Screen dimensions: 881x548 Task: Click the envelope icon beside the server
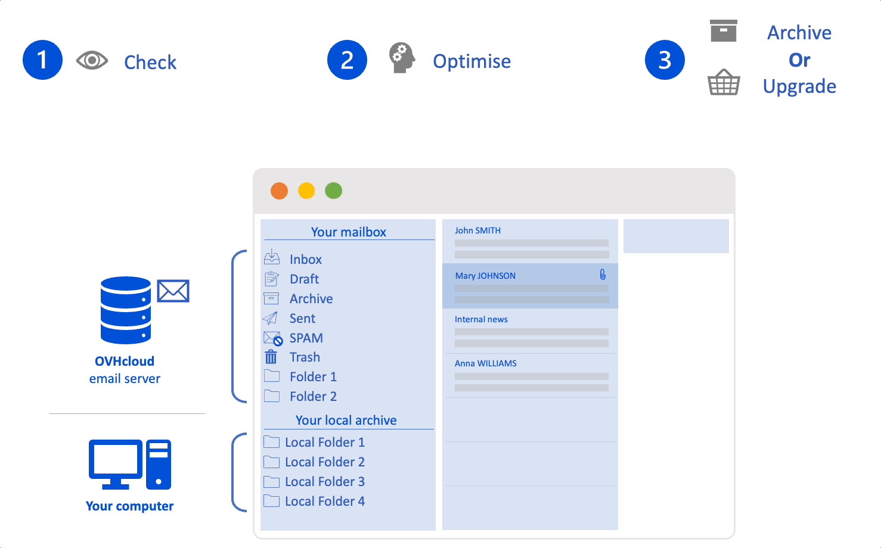(x=173, y=291)
